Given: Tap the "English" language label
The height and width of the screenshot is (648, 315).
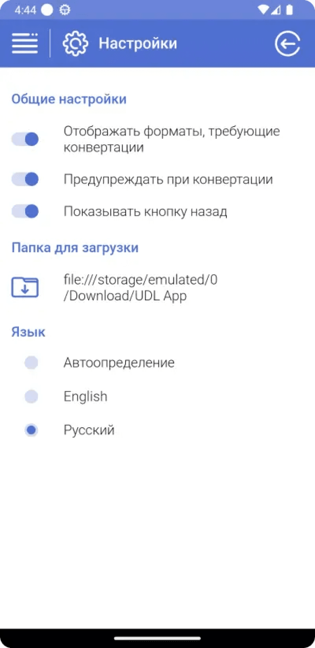Looking at the screenshot, I should [85, 396].
